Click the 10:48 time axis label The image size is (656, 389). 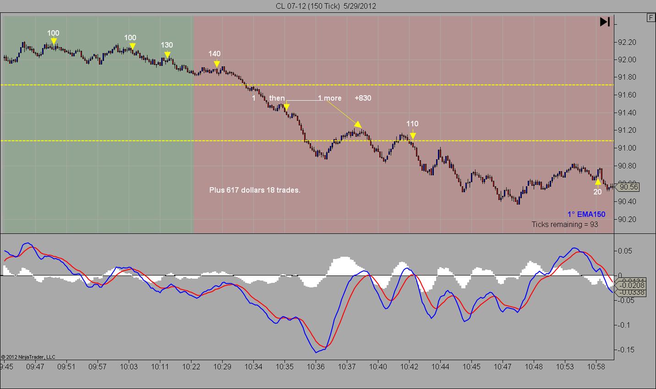534,367
